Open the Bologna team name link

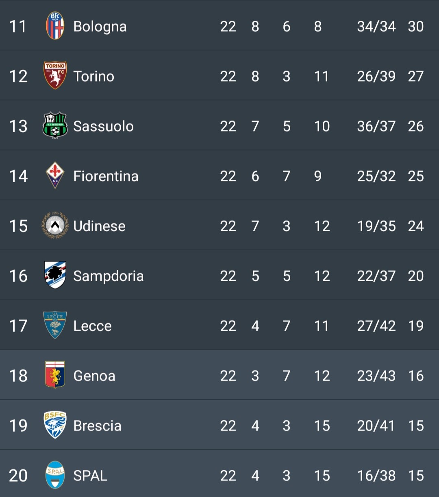100,27
